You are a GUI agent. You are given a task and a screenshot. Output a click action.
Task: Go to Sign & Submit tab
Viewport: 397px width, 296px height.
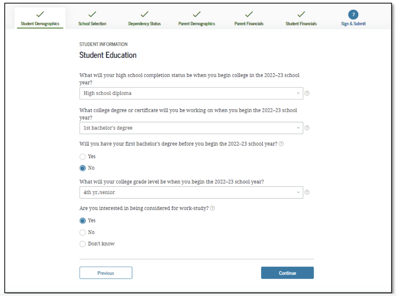[353, 18]
